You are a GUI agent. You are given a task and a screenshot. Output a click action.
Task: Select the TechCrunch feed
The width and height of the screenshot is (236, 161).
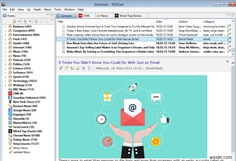(x=21, y=127)
